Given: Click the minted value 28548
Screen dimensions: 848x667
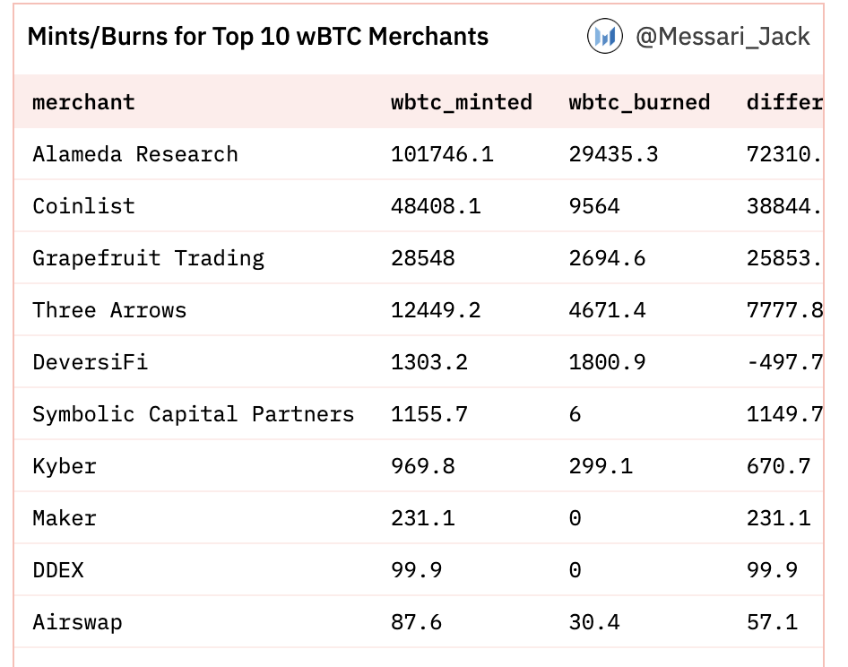Looking at the screenshot, I should pos(423,258).
